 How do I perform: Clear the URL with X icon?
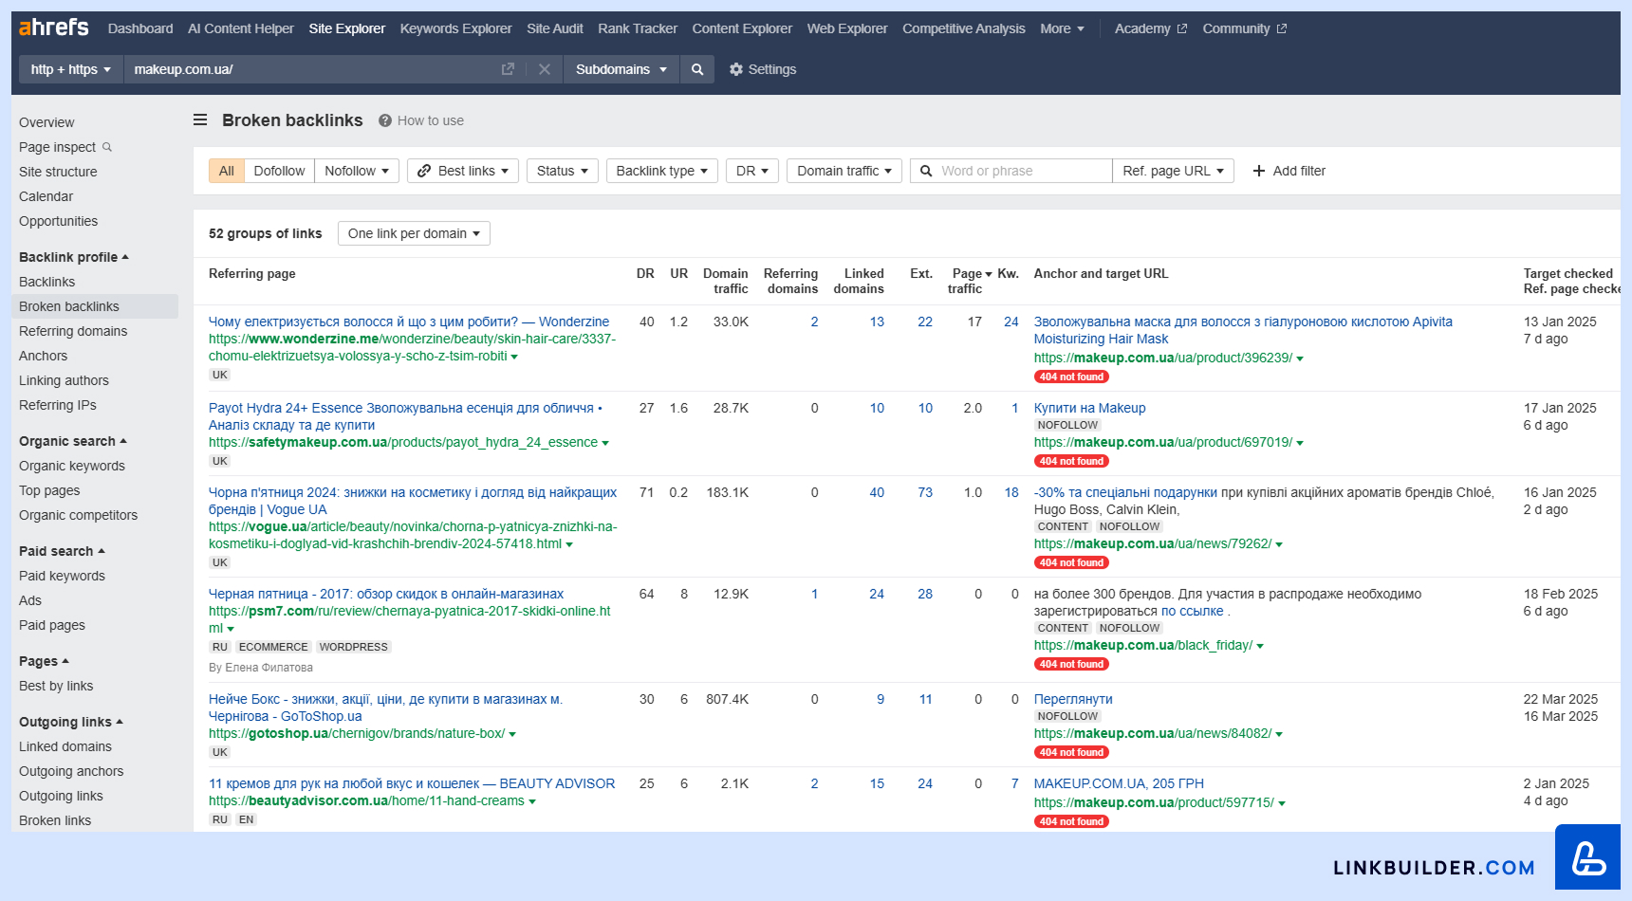click(545, 69)
